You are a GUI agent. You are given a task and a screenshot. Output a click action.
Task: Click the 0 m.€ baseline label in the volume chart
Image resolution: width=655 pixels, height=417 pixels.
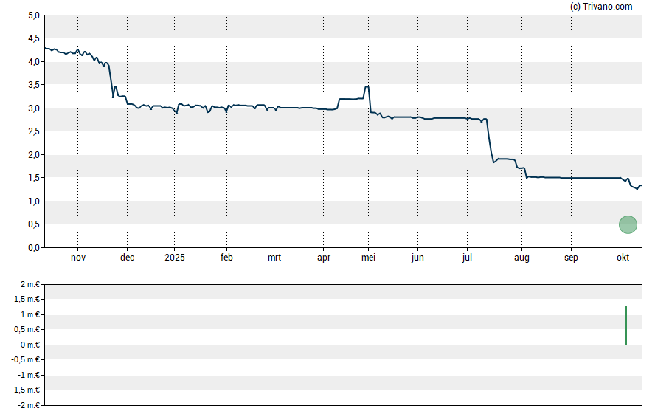(28, 345)
